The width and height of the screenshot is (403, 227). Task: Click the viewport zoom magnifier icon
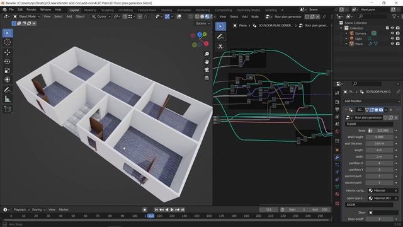click(x=207, y=54)
